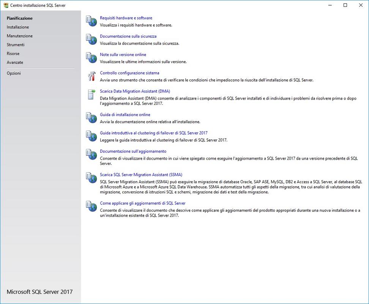Open the Requisiti hardware e software link

[x=126, y=18]
